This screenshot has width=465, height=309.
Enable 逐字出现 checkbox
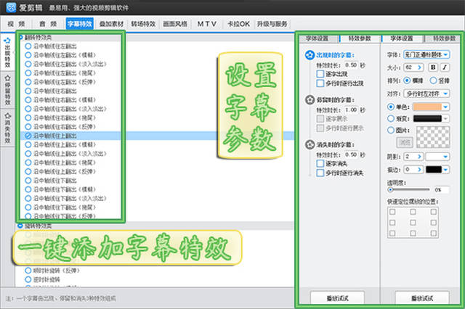coord(320,74)
